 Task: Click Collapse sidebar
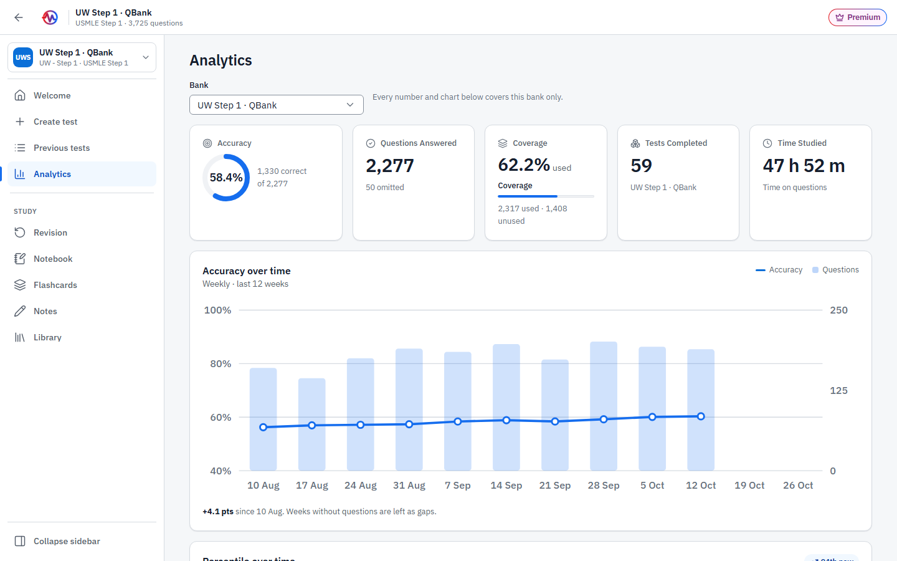point(82,541)
